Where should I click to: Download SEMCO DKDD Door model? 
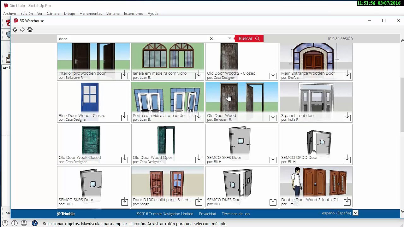point(347,159)
